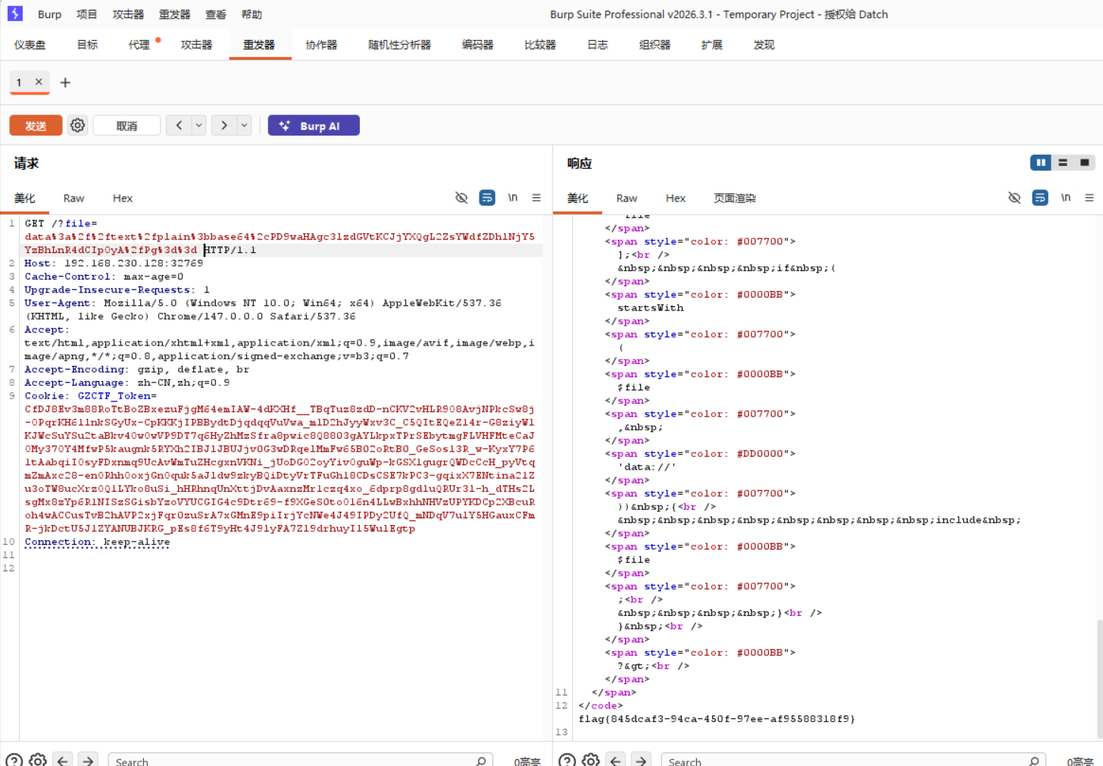Open response search help icon

click(x=567, y=760)
